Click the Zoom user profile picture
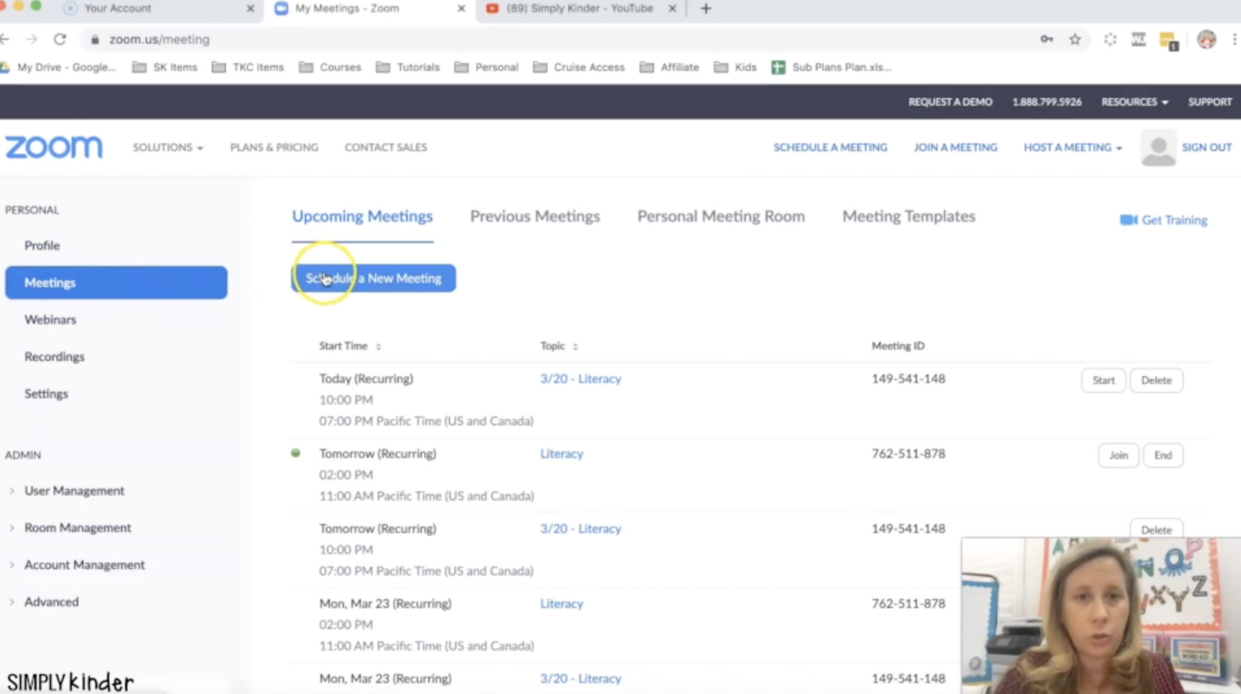Screen dimensions: 1241x694 pyautogui.click(x=1158, y=148)
